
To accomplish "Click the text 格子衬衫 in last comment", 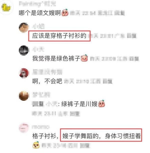I will [44, 136].
